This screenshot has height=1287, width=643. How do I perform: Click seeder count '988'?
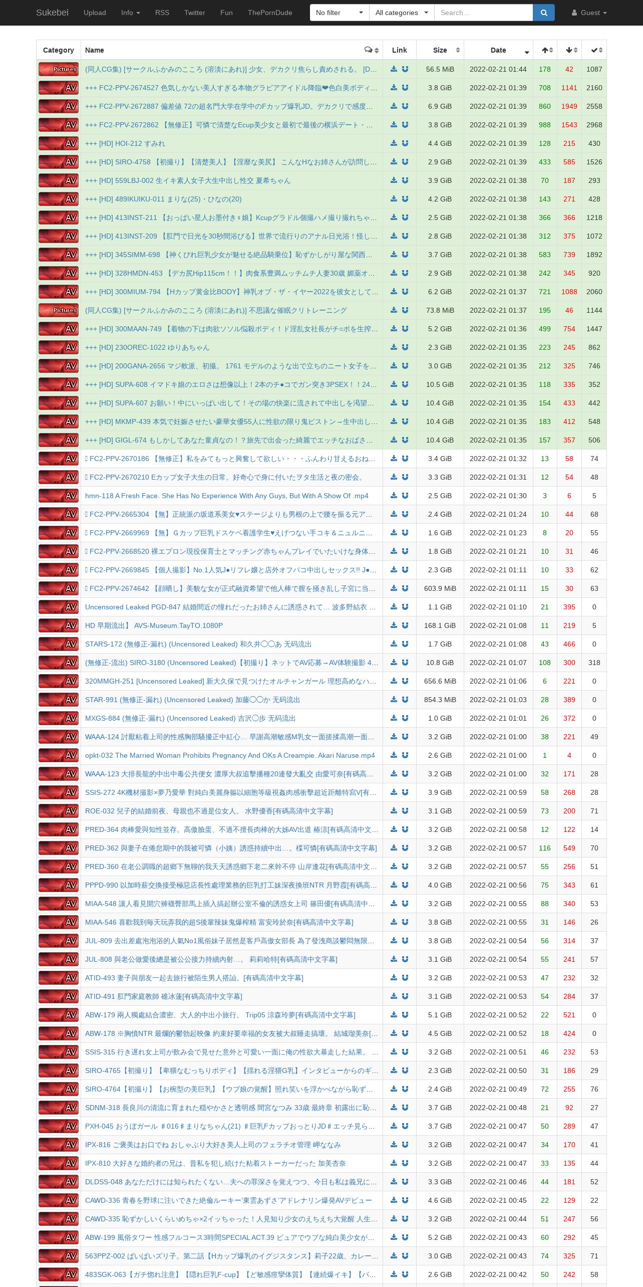pos(545,125)
